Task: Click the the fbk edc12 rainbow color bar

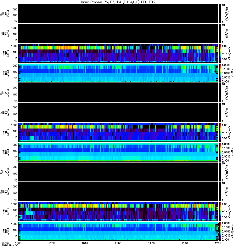Action: click(220, 211)
